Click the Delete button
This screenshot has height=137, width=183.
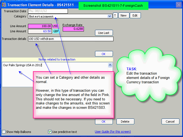click(125, 122)
